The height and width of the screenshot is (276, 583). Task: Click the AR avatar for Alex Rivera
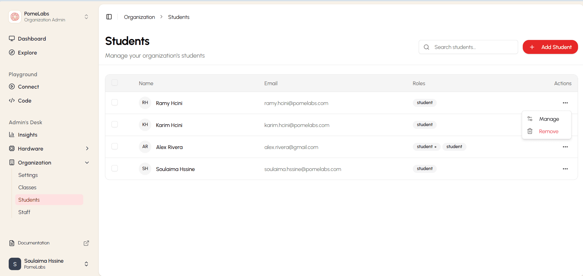pyautogui.click(x=145, y=147)
